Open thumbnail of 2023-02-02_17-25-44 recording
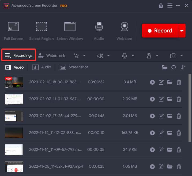The height and width of the screenshot is (176, 192). [x=14, y=116]
